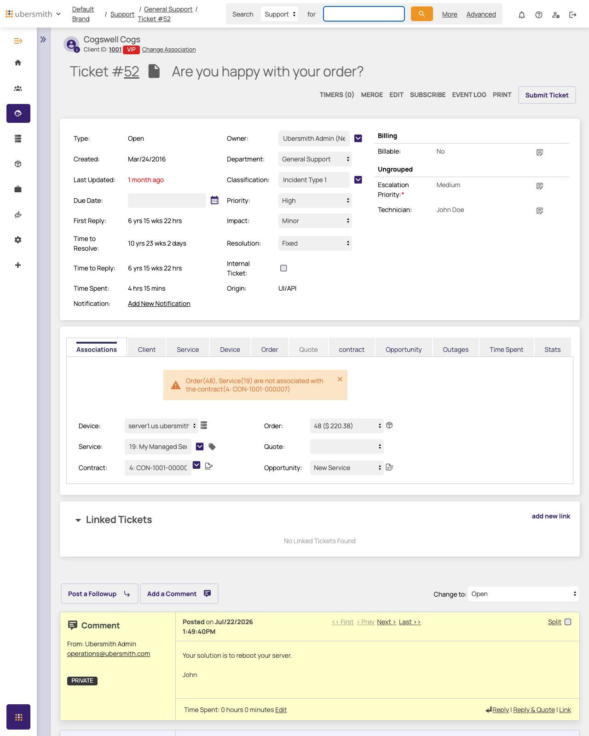
Task: View order cube icon beside Order
Action: coord(389,425)
